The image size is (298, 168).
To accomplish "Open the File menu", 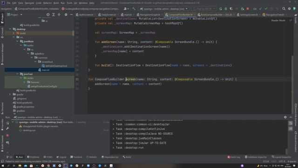I will click(x=8, y=3).
